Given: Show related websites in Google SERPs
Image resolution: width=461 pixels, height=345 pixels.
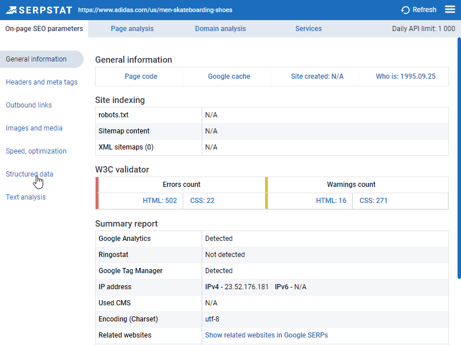Looking at the screenshot, I should pyautogui.click(x=266, y=335).
